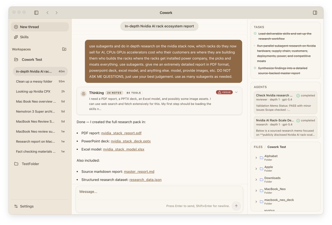
Task: Open nvidia_stack_deck.pptx link
Action: pyautogui.click(x=131, y=141)
